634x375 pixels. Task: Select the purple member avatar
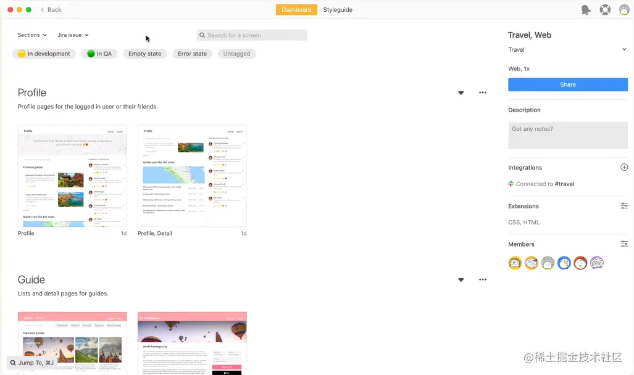pos(596,263)
